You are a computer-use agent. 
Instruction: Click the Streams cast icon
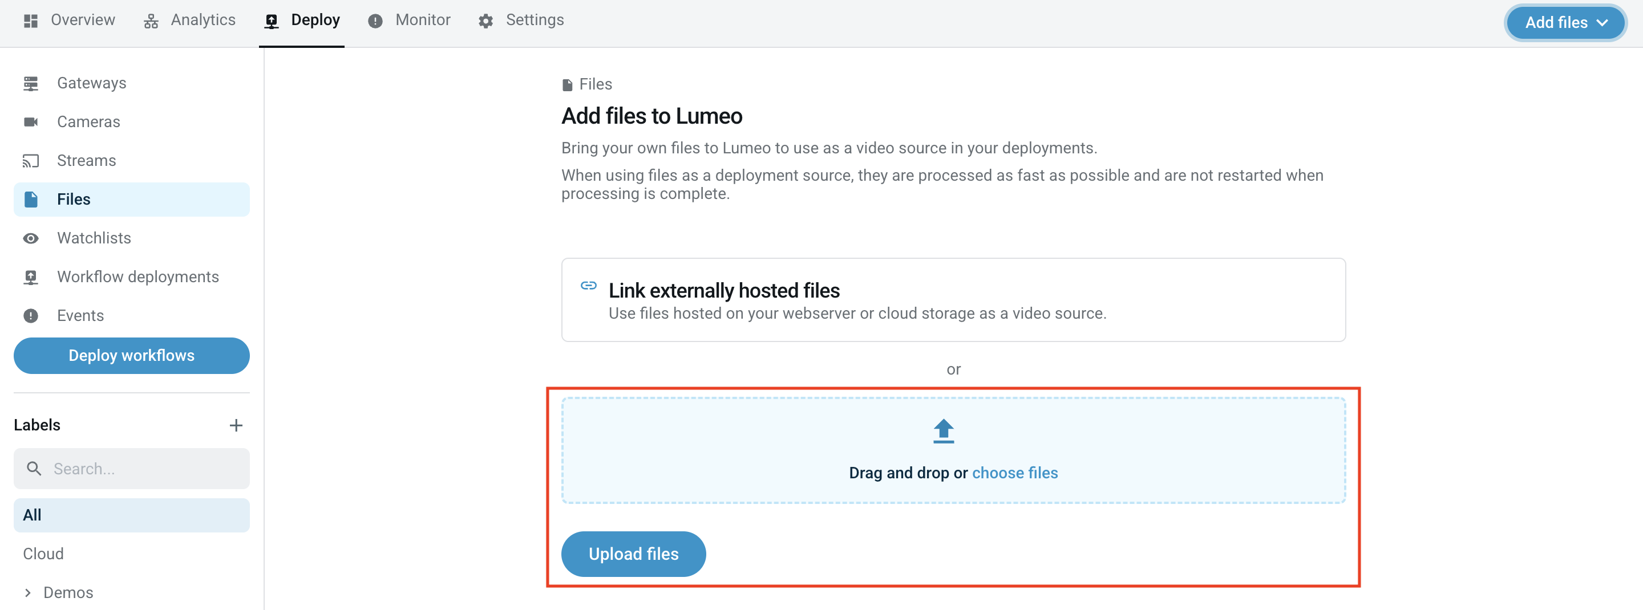(31, 161)
